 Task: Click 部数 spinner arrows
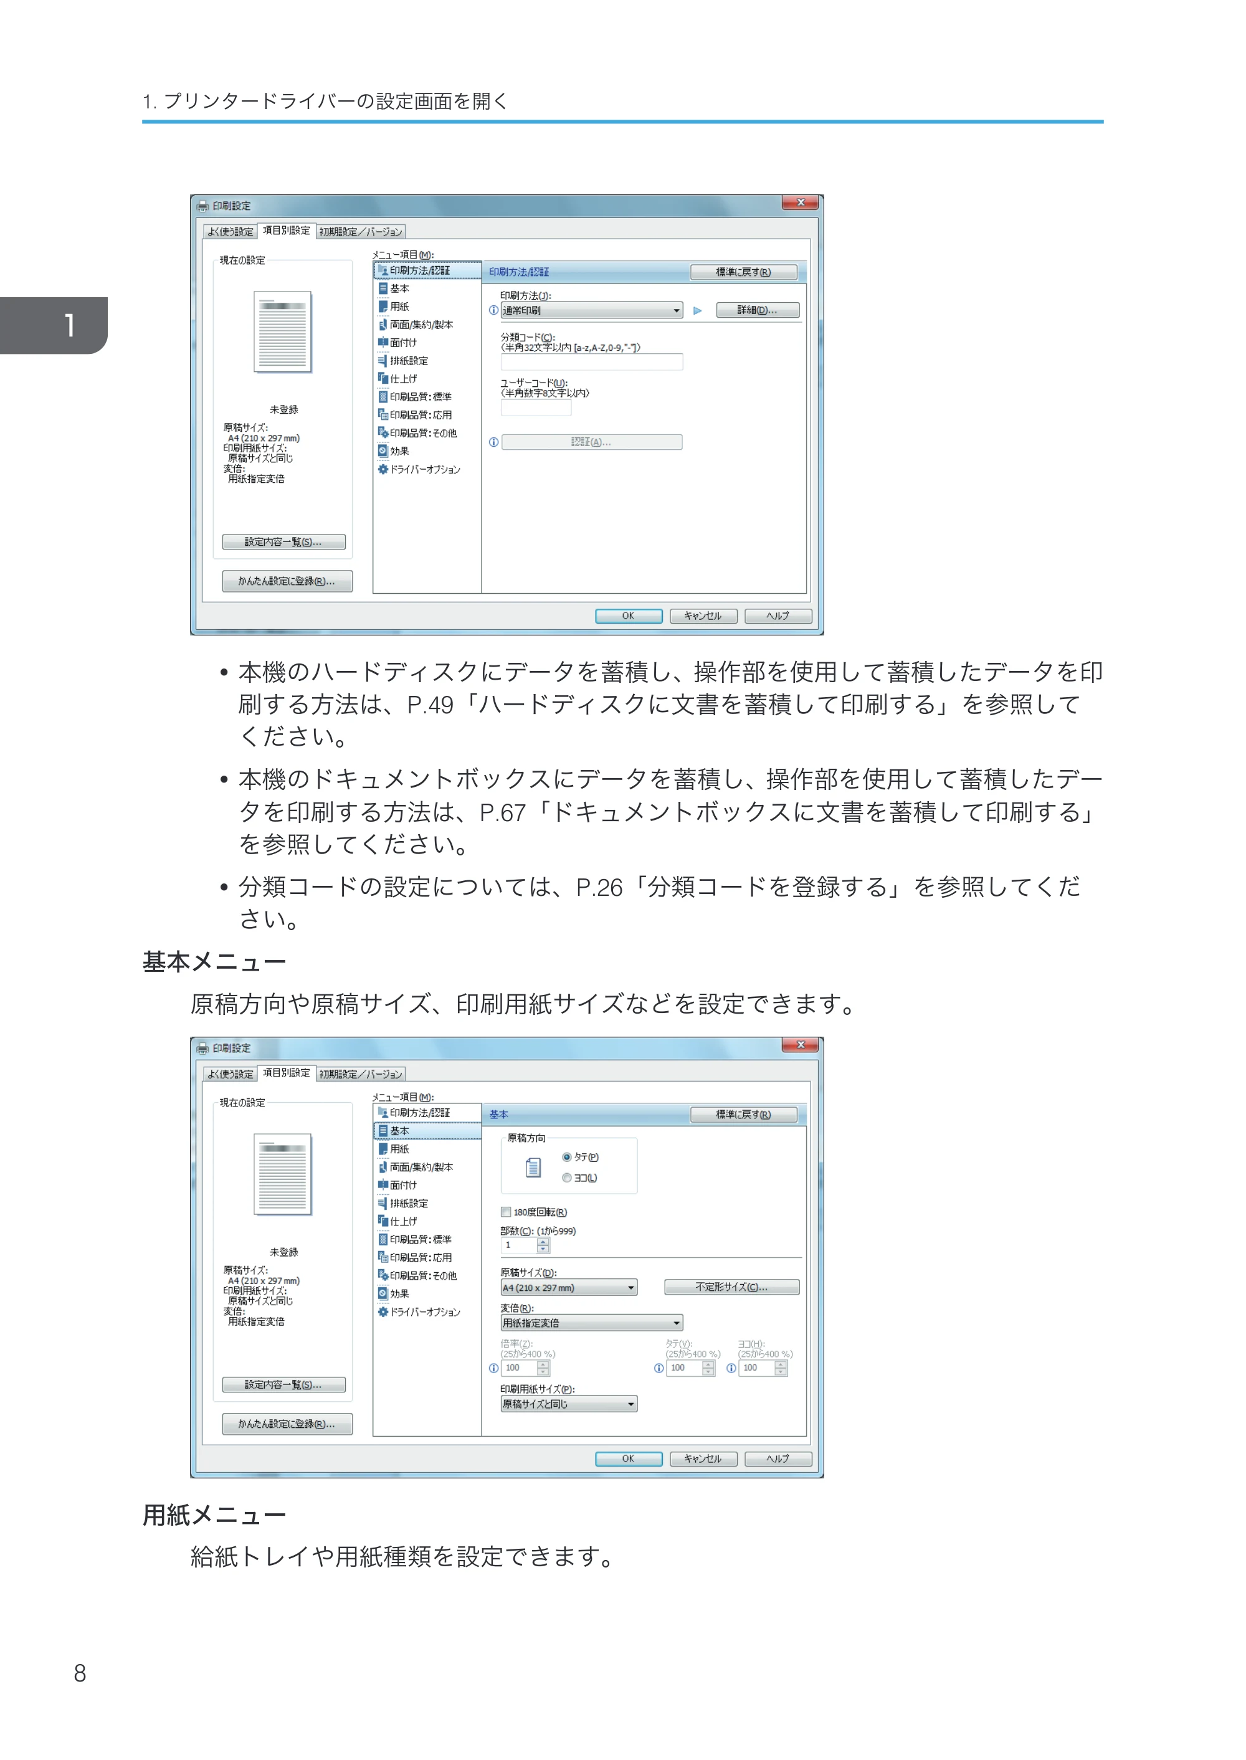[543, 1245]
